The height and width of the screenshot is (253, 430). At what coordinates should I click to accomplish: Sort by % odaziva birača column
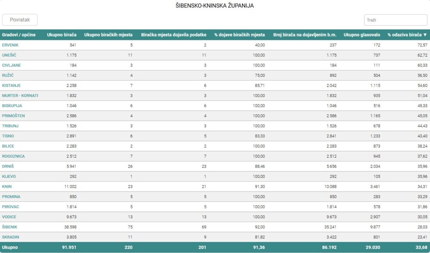(x=407, y=35)
